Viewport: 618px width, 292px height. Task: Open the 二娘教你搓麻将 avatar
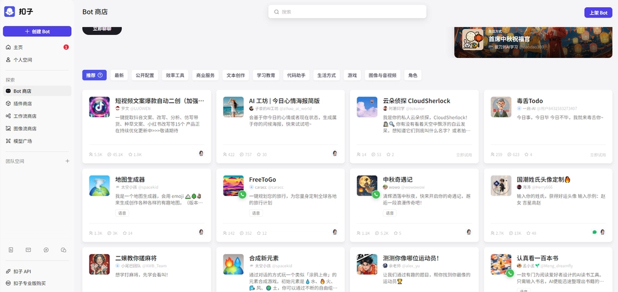click(100, 264)
